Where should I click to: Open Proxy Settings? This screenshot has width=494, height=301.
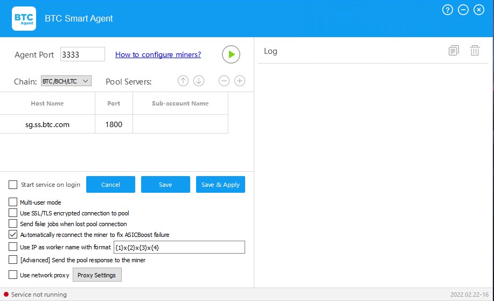click(97, 275)
